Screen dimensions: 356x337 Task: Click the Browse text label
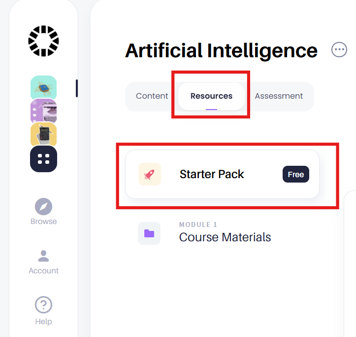click(x=43, y=222)
